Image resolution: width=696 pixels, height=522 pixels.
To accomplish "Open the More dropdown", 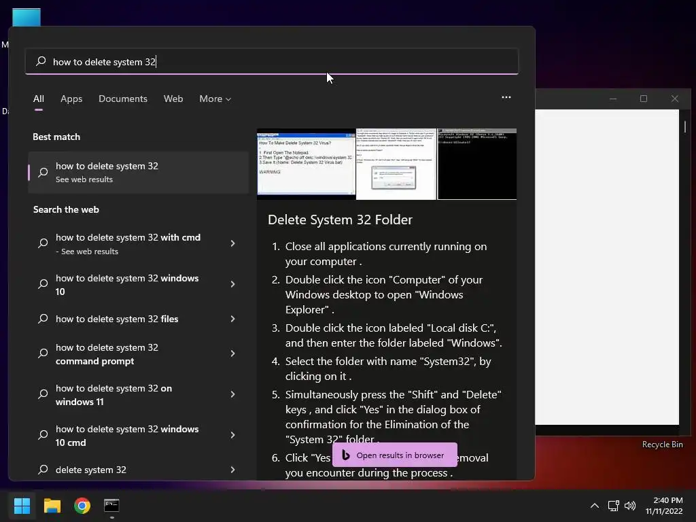I will click(x=215, y=99).
